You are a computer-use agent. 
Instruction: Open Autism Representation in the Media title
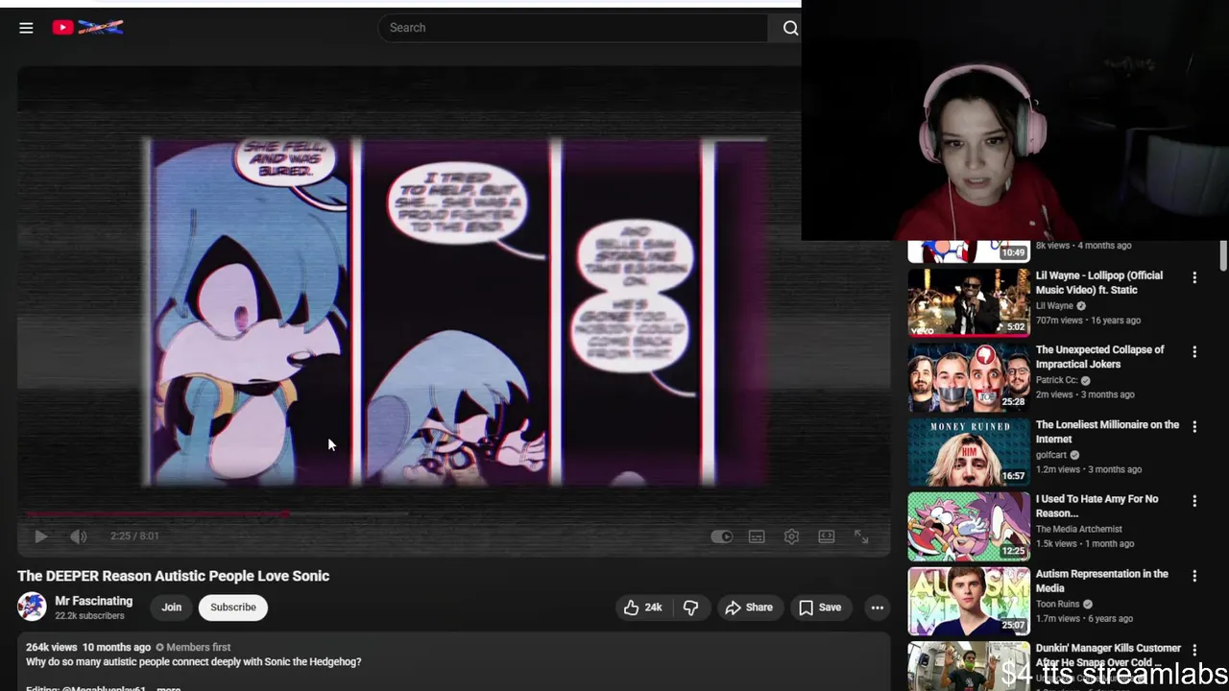(x=1102, y=581)
